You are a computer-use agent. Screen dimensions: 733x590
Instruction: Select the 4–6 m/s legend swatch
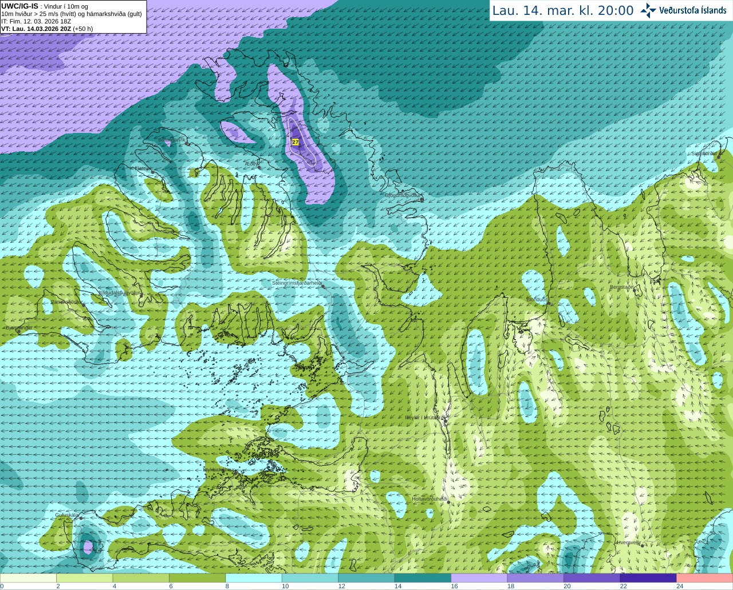(141, 578)
